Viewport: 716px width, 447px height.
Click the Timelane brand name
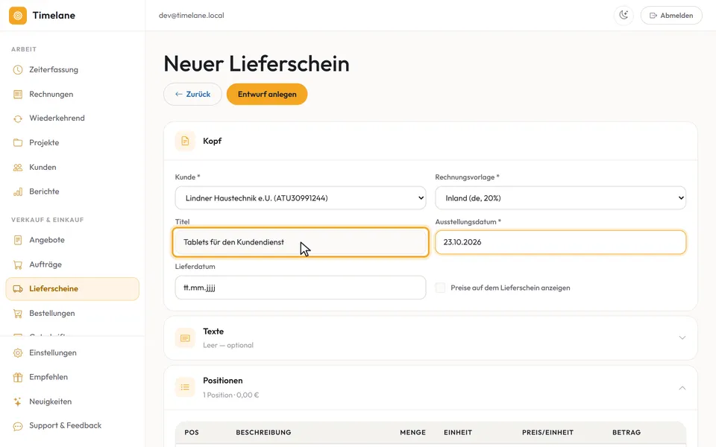[54, 16]
